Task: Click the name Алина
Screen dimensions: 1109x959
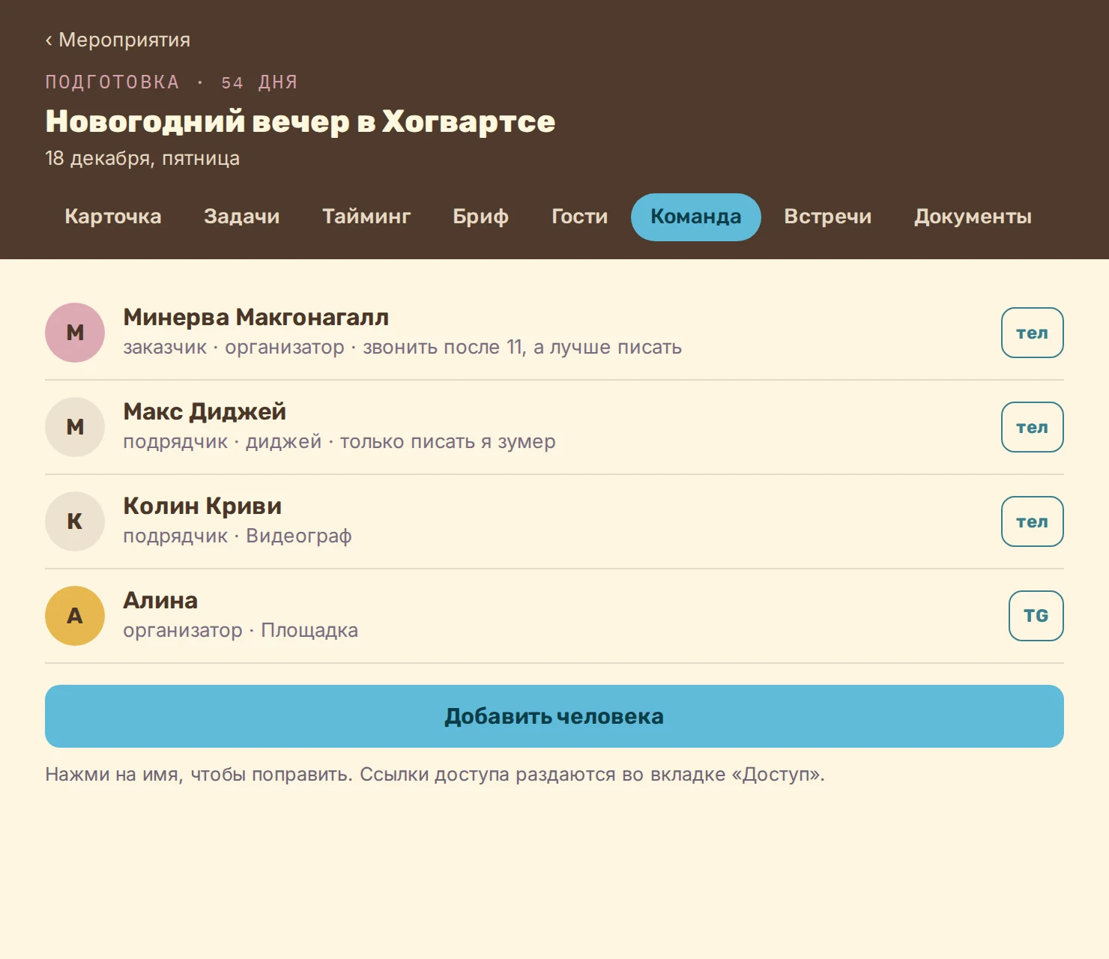Action: coord(160,600)
